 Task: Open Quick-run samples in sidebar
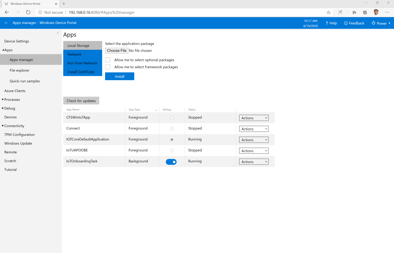[x=25, y=81]
